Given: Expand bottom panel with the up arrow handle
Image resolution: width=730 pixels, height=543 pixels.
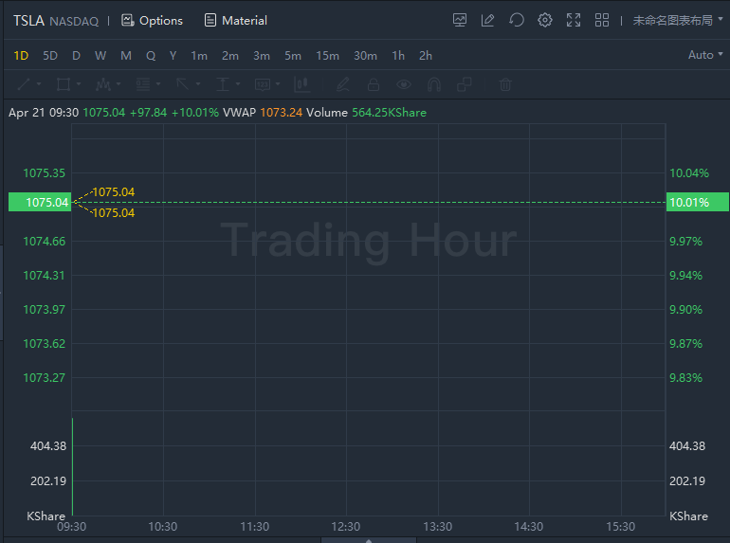Looking at the screenshot, I should pyautogui.click(x=369, y=540).
